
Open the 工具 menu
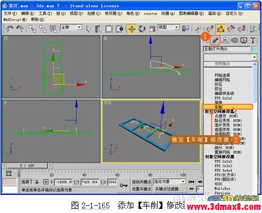point(45,13)
